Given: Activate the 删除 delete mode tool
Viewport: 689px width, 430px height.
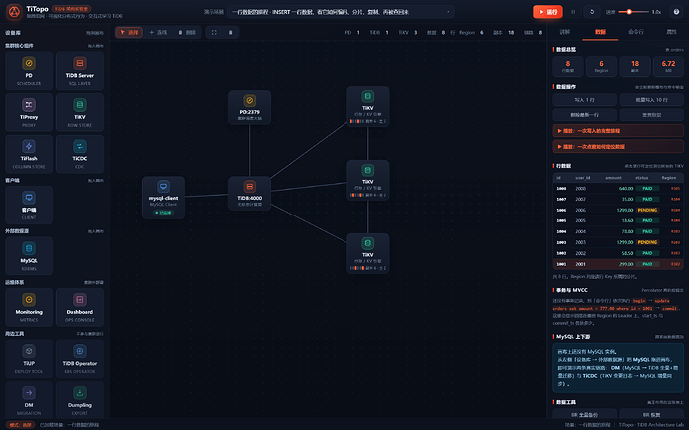Looking at the screenshot, I should coord(187,32).
